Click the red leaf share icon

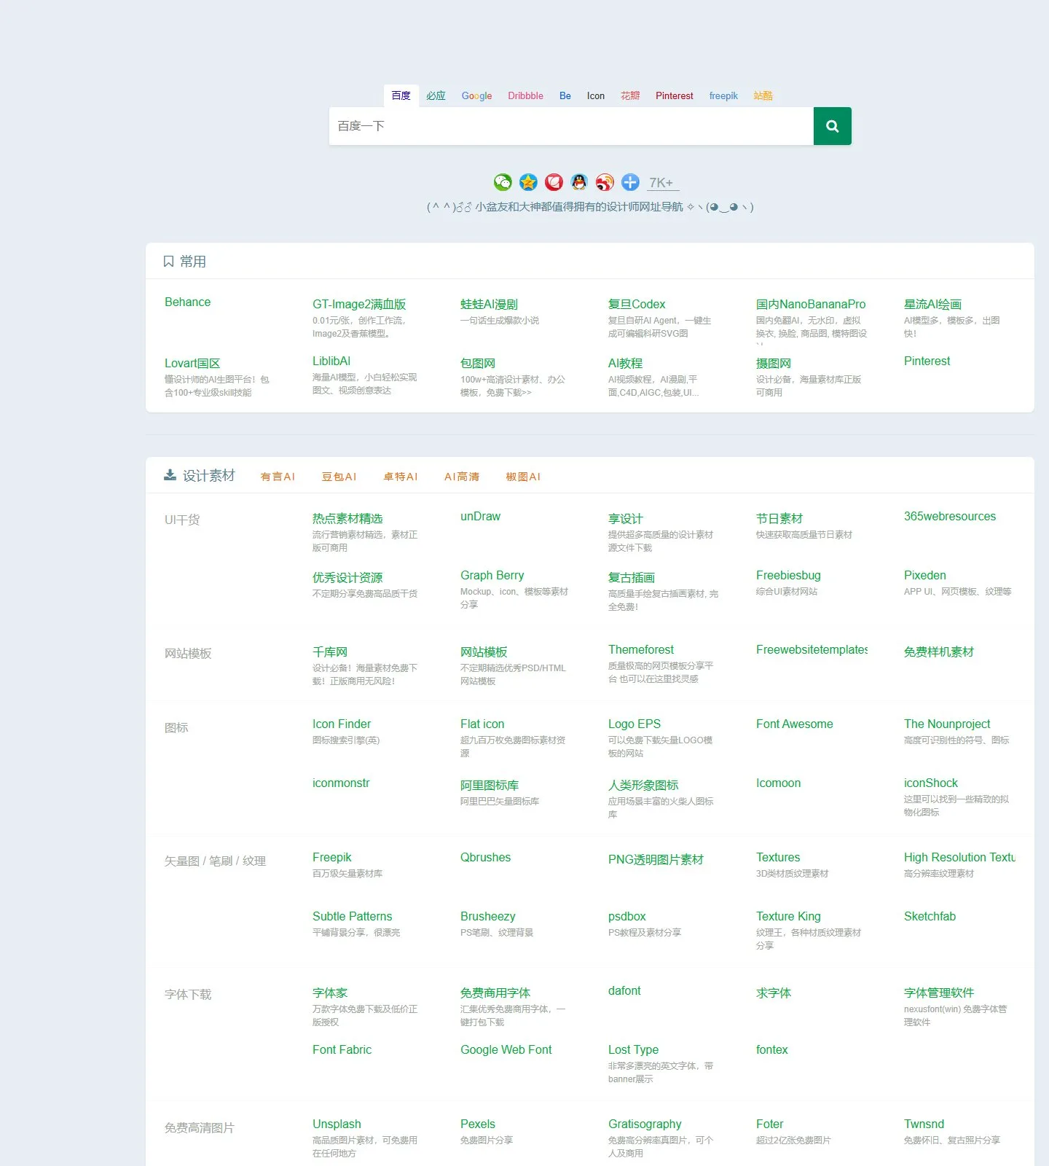point(554,182)
